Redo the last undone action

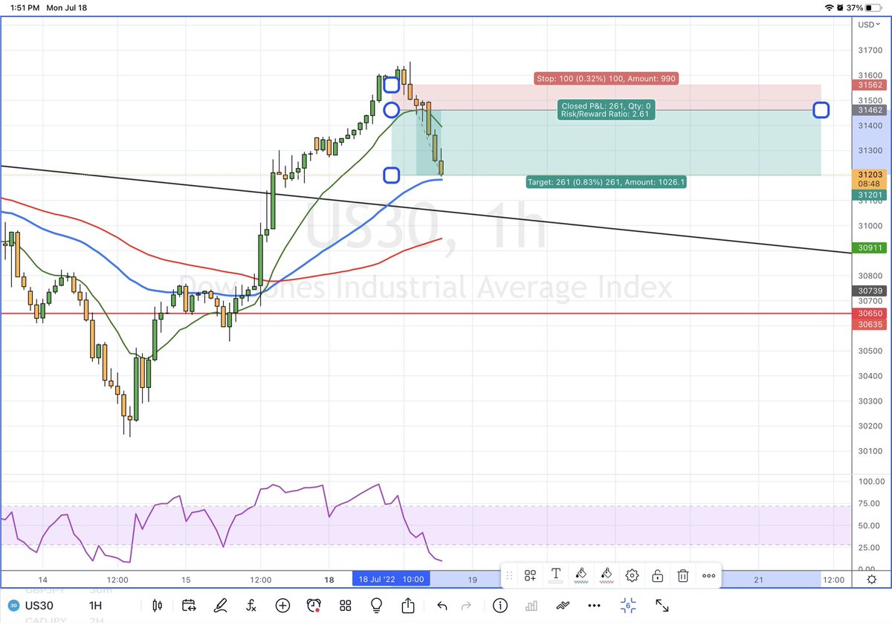coord(466,606)
